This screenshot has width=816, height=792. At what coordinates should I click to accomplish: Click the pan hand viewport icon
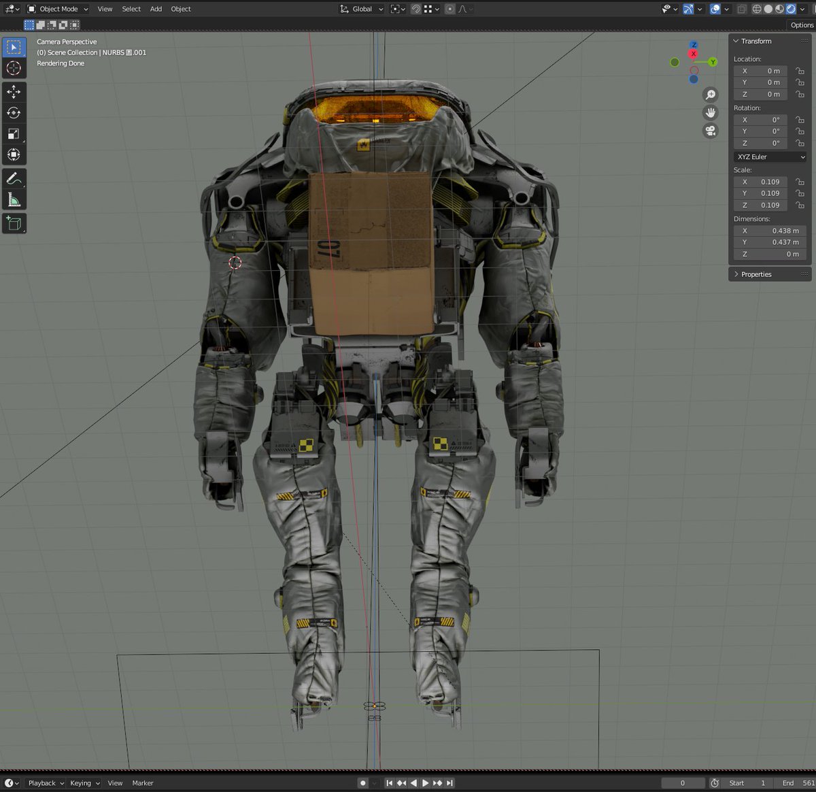pyautogui.click(x=711, y=113)
